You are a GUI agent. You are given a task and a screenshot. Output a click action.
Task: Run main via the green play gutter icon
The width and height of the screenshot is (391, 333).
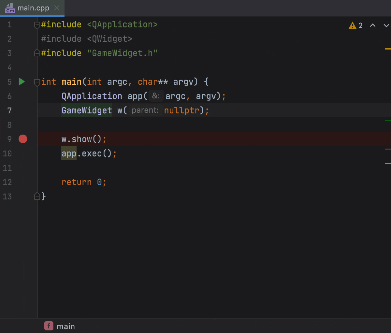[x=22, y=82]
